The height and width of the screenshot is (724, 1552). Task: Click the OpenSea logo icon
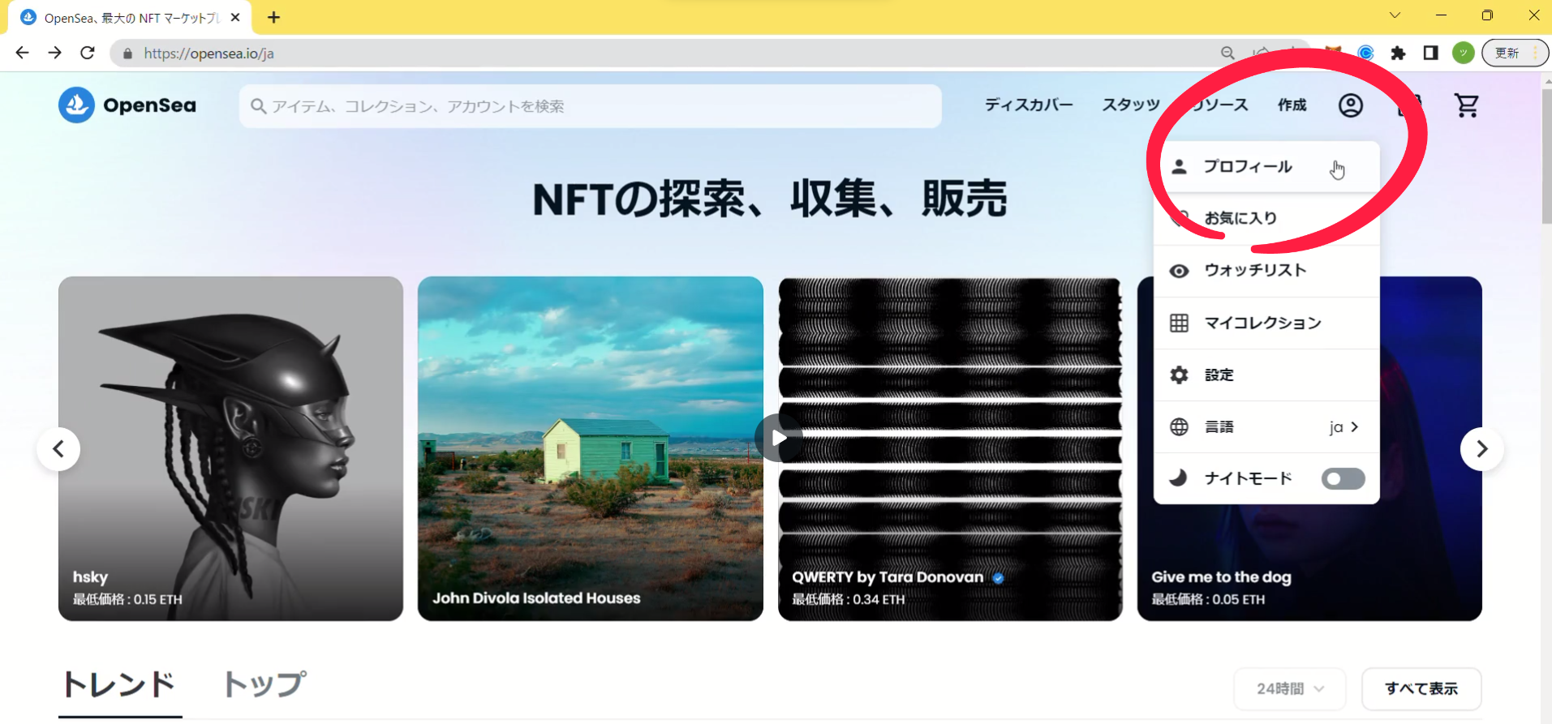[76, 105]
